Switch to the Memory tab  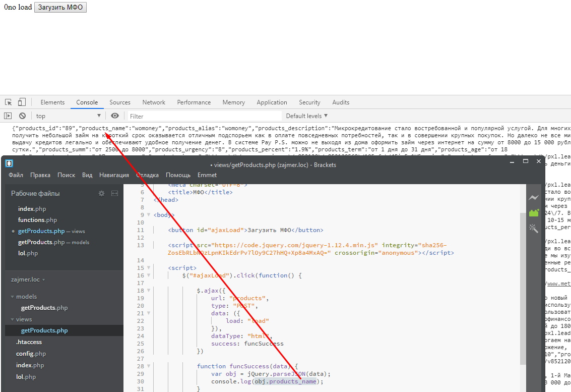point(234,102)
